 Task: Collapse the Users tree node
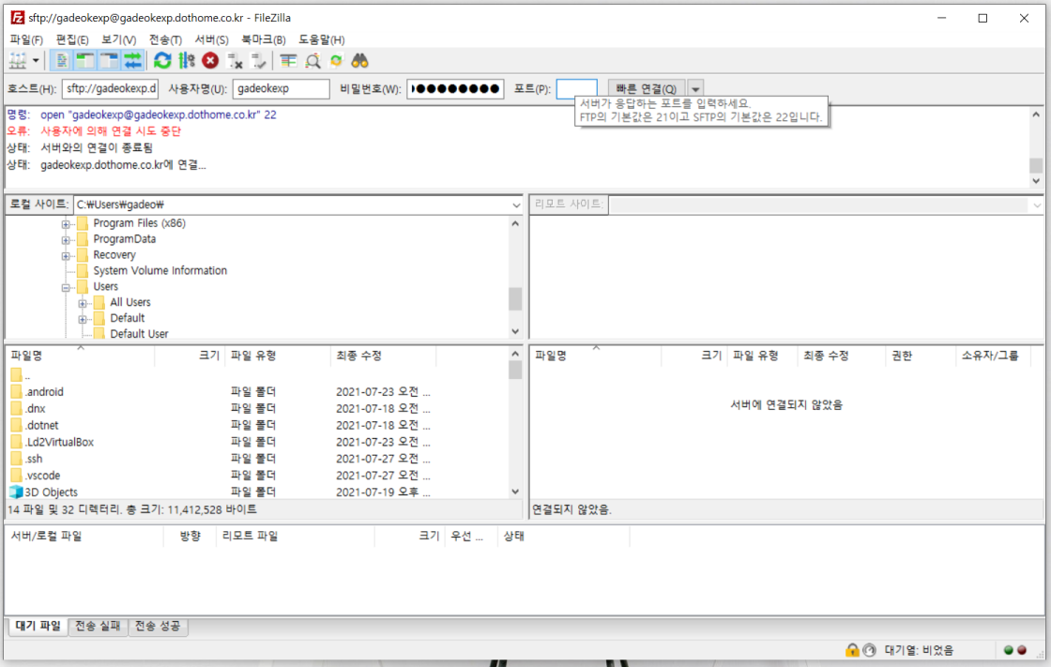click(x=66, y=287)
